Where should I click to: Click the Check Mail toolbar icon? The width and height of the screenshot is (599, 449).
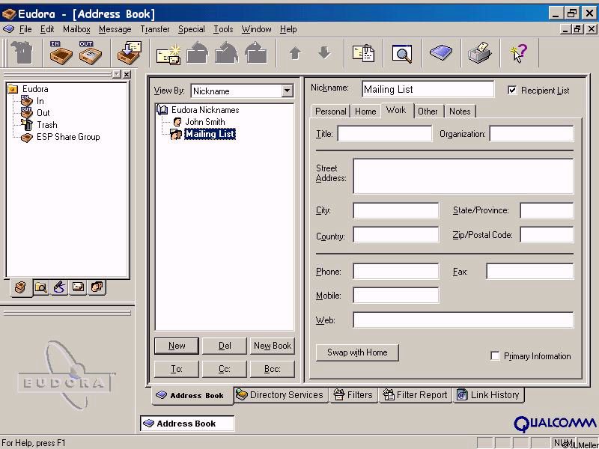[x=129, y=52]
